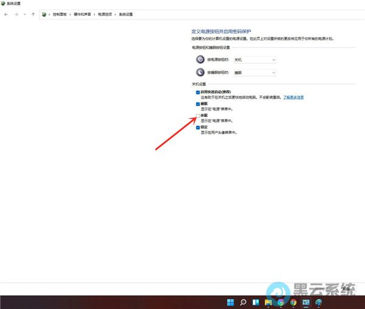Click the Up one level arrow
This screenshot has height=309, width=365.
33,13
